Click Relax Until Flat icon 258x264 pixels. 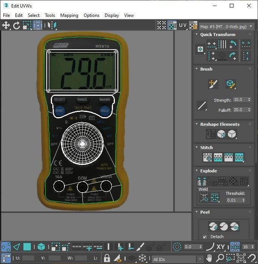pos(221,134)
